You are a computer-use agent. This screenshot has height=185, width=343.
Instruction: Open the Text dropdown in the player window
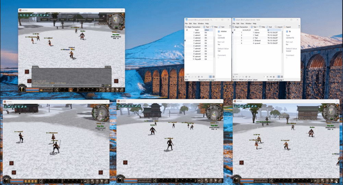click(x=255, y=27)
